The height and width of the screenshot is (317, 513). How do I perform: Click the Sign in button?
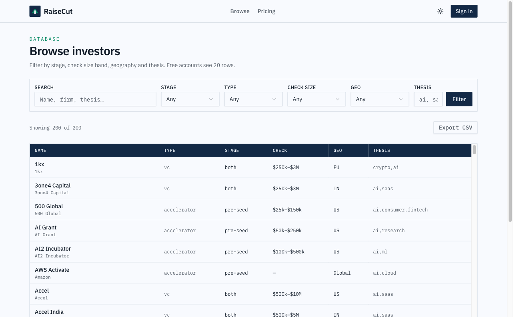(464, 11)
